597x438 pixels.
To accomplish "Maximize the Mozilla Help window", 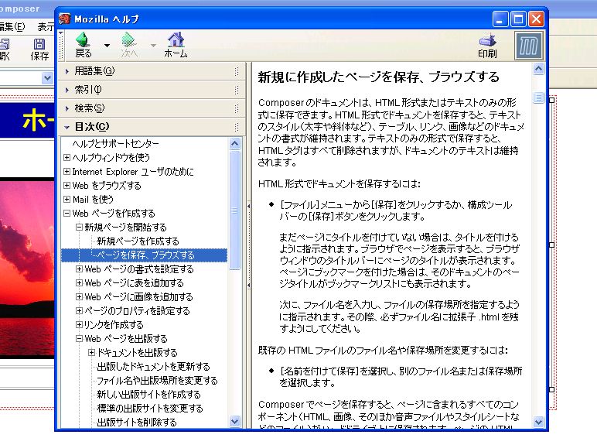I will click(x=518, y=19).
